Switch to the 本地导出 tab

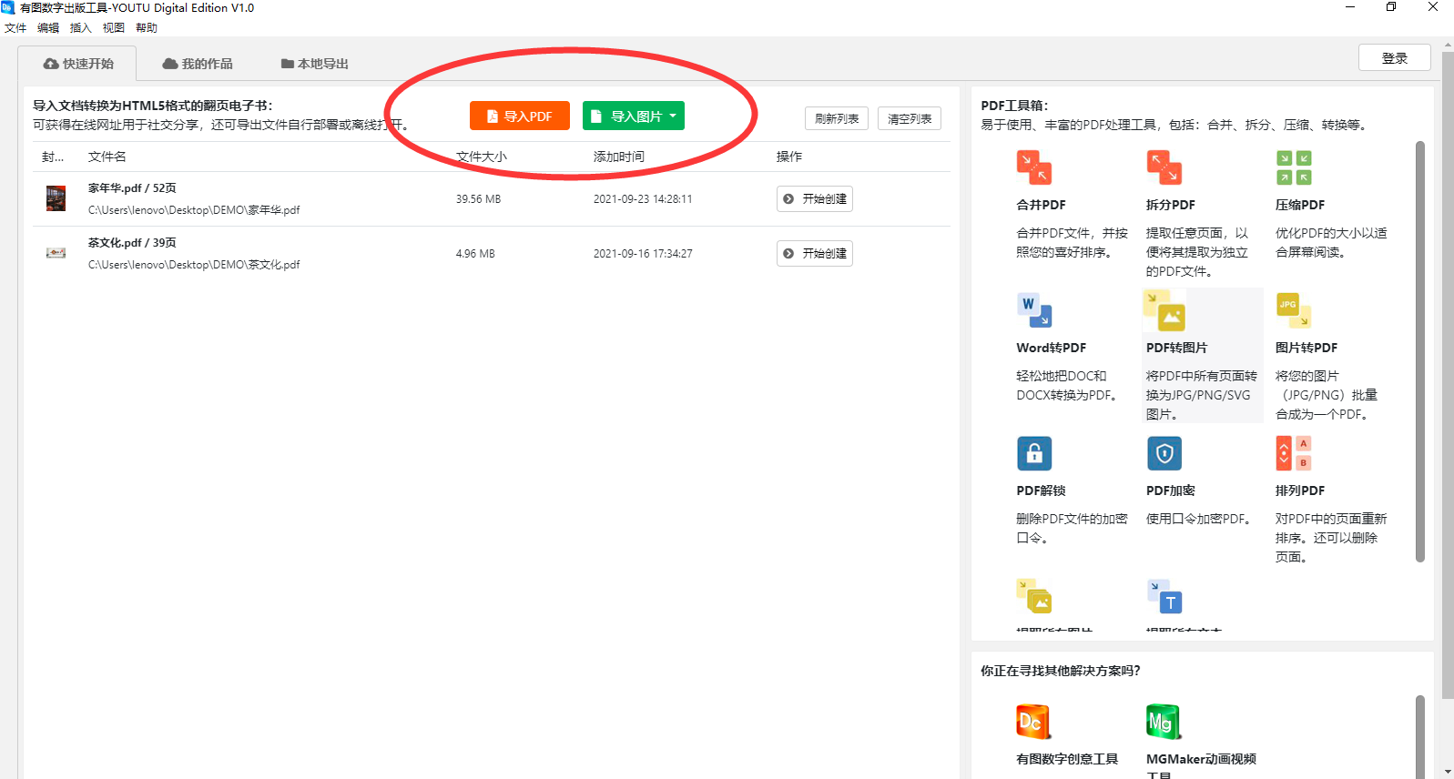click(x=314, y=64)
